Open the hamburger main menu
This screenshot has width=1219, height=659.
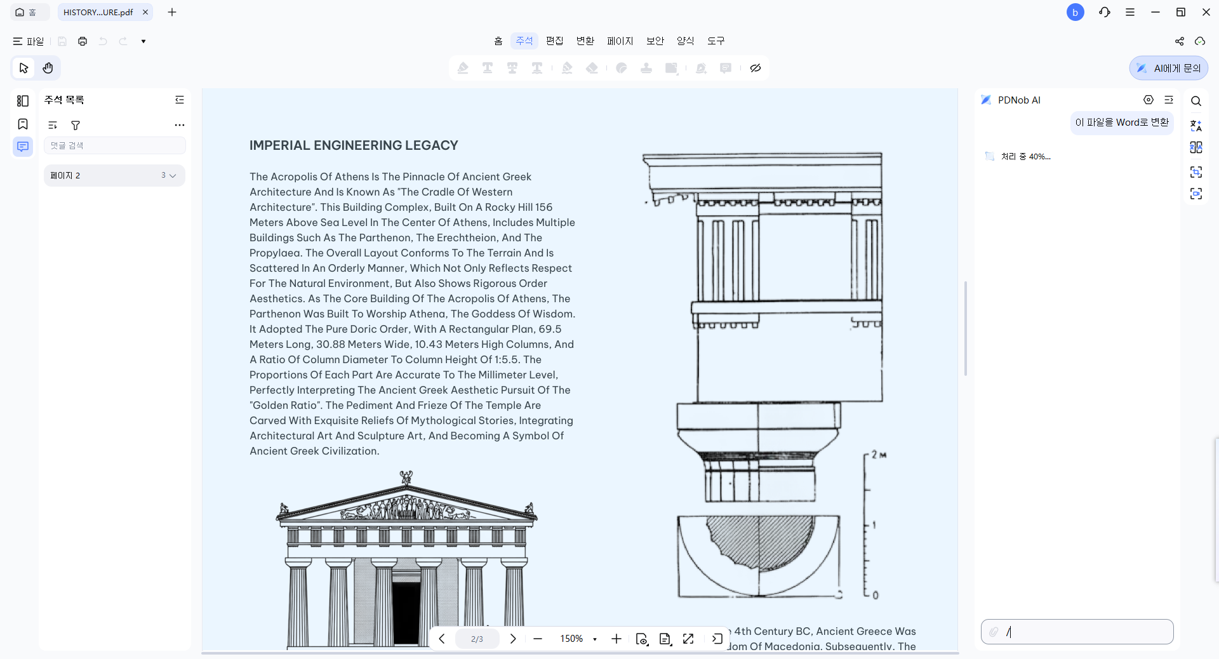point(1130,12)
